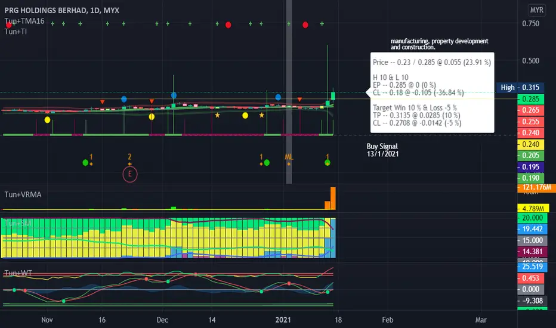556x328 pixels.
Task: Click the circled E earnings marker
Action: pyautogui.click(x=130, y=174)
